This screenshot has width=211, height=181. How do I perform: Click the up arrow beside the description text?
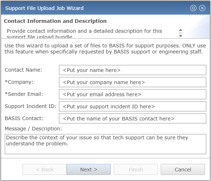coord(181,30)
